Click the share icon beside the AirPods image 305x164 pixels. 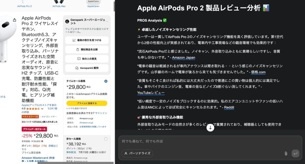14,20
